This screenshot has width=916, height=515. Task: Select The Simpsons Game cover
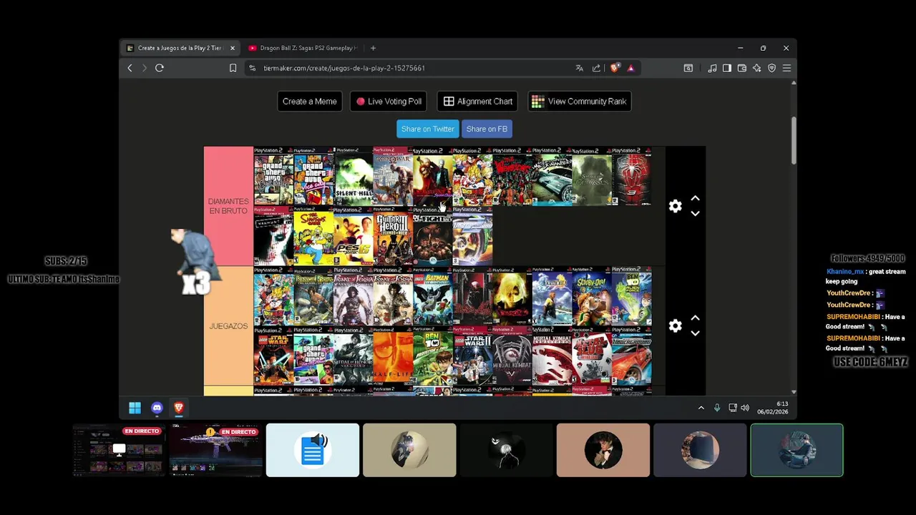tap(313, 237)
